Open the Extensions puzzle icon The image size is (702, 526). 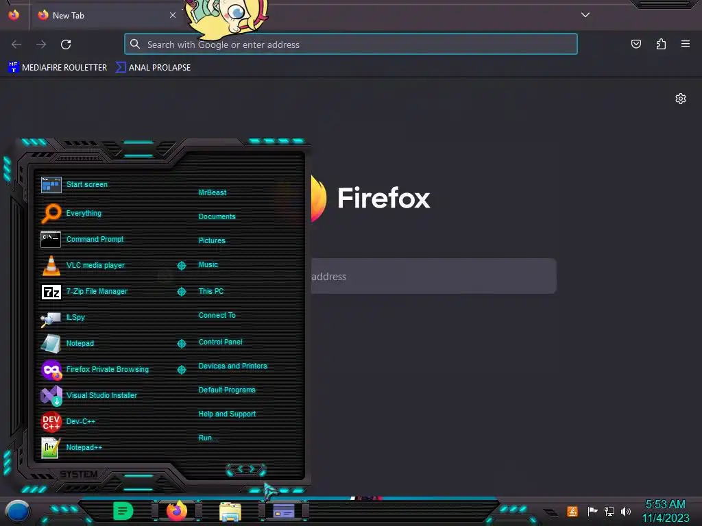click(661, 44)
